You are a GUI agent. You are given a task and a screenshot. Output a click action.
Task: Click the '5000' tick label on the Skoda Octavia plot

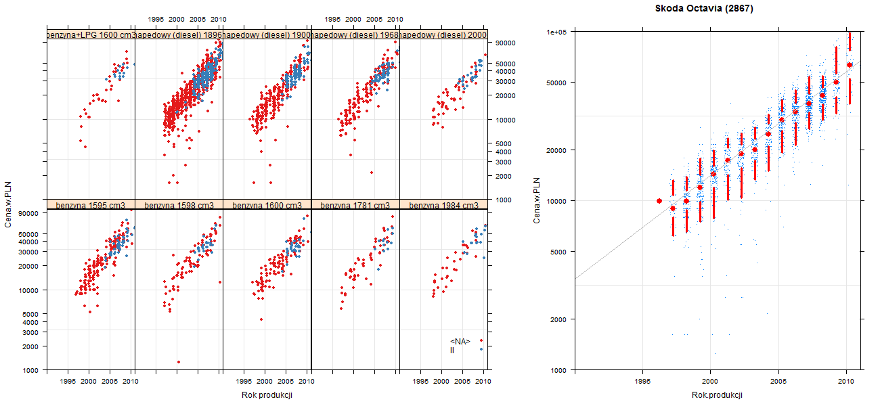tap(558, 252)
